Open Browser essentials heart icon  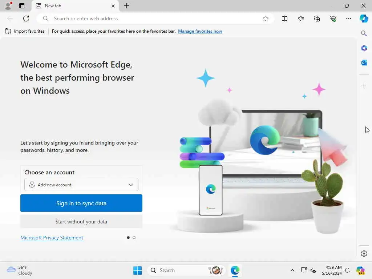pyautogui.click(x=333, y=19)
